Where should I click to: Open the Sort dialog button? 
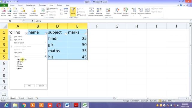click(x=66, y=11)
